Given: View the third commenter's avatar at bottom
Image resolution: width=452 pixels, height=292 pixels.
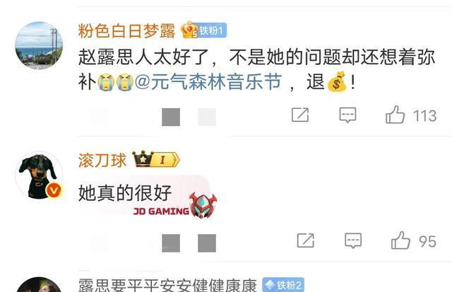Looking at the screenshot, I should [x=39, y=285].
